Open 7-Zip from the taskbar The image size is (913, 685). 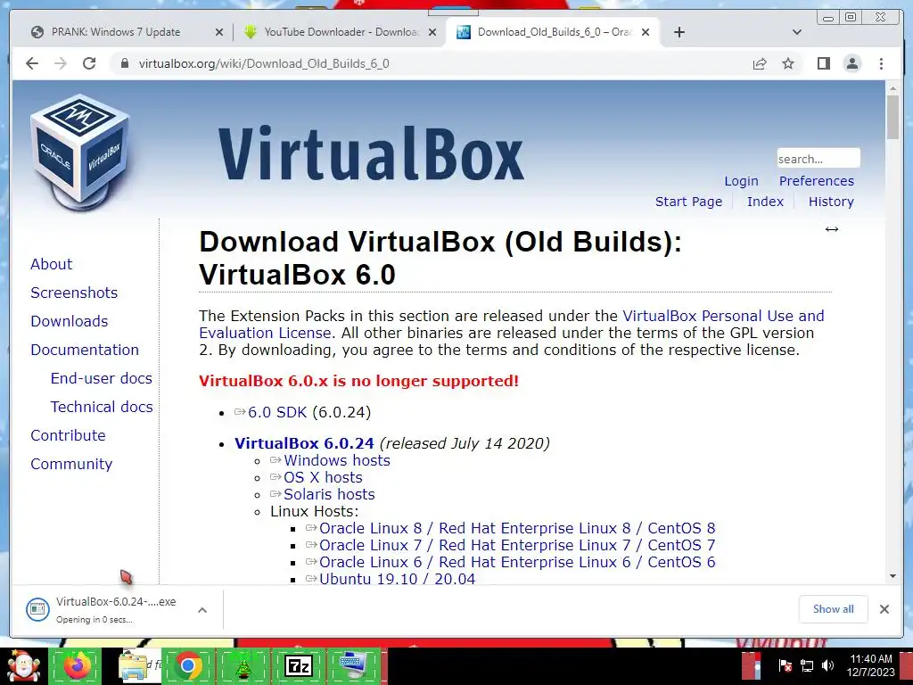298,665
